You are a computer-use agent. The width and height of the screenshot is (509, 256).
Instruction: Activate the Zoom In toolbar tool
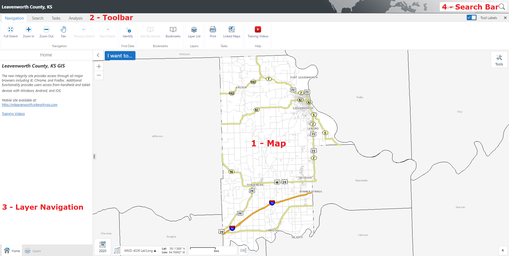(x=29, y=32)
